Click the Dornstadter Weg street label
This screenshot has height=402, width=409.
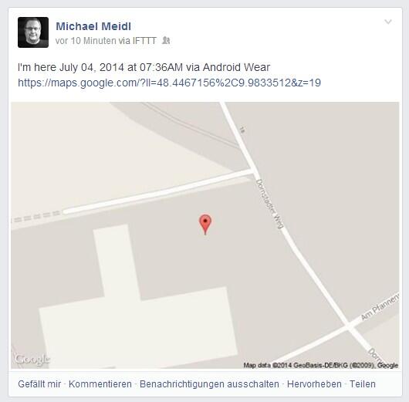[269, 204]
